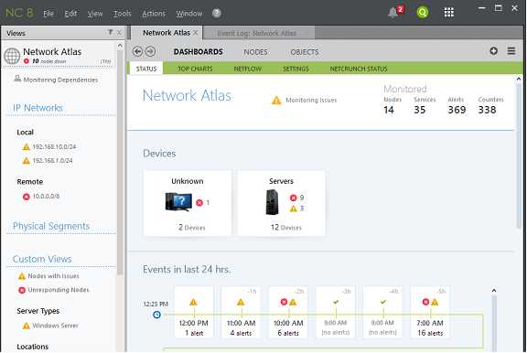Screen dimensions: 527x353
Task: Click error icon in Servers card
Action: (x=293, y=198)
